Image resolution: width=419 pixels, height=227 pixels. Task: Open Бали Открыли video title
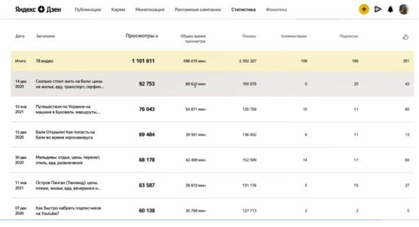65,134
